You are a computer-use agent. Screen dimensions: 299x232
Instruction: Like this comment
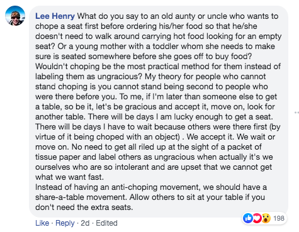pyautogui.click(x=42, y=223)
